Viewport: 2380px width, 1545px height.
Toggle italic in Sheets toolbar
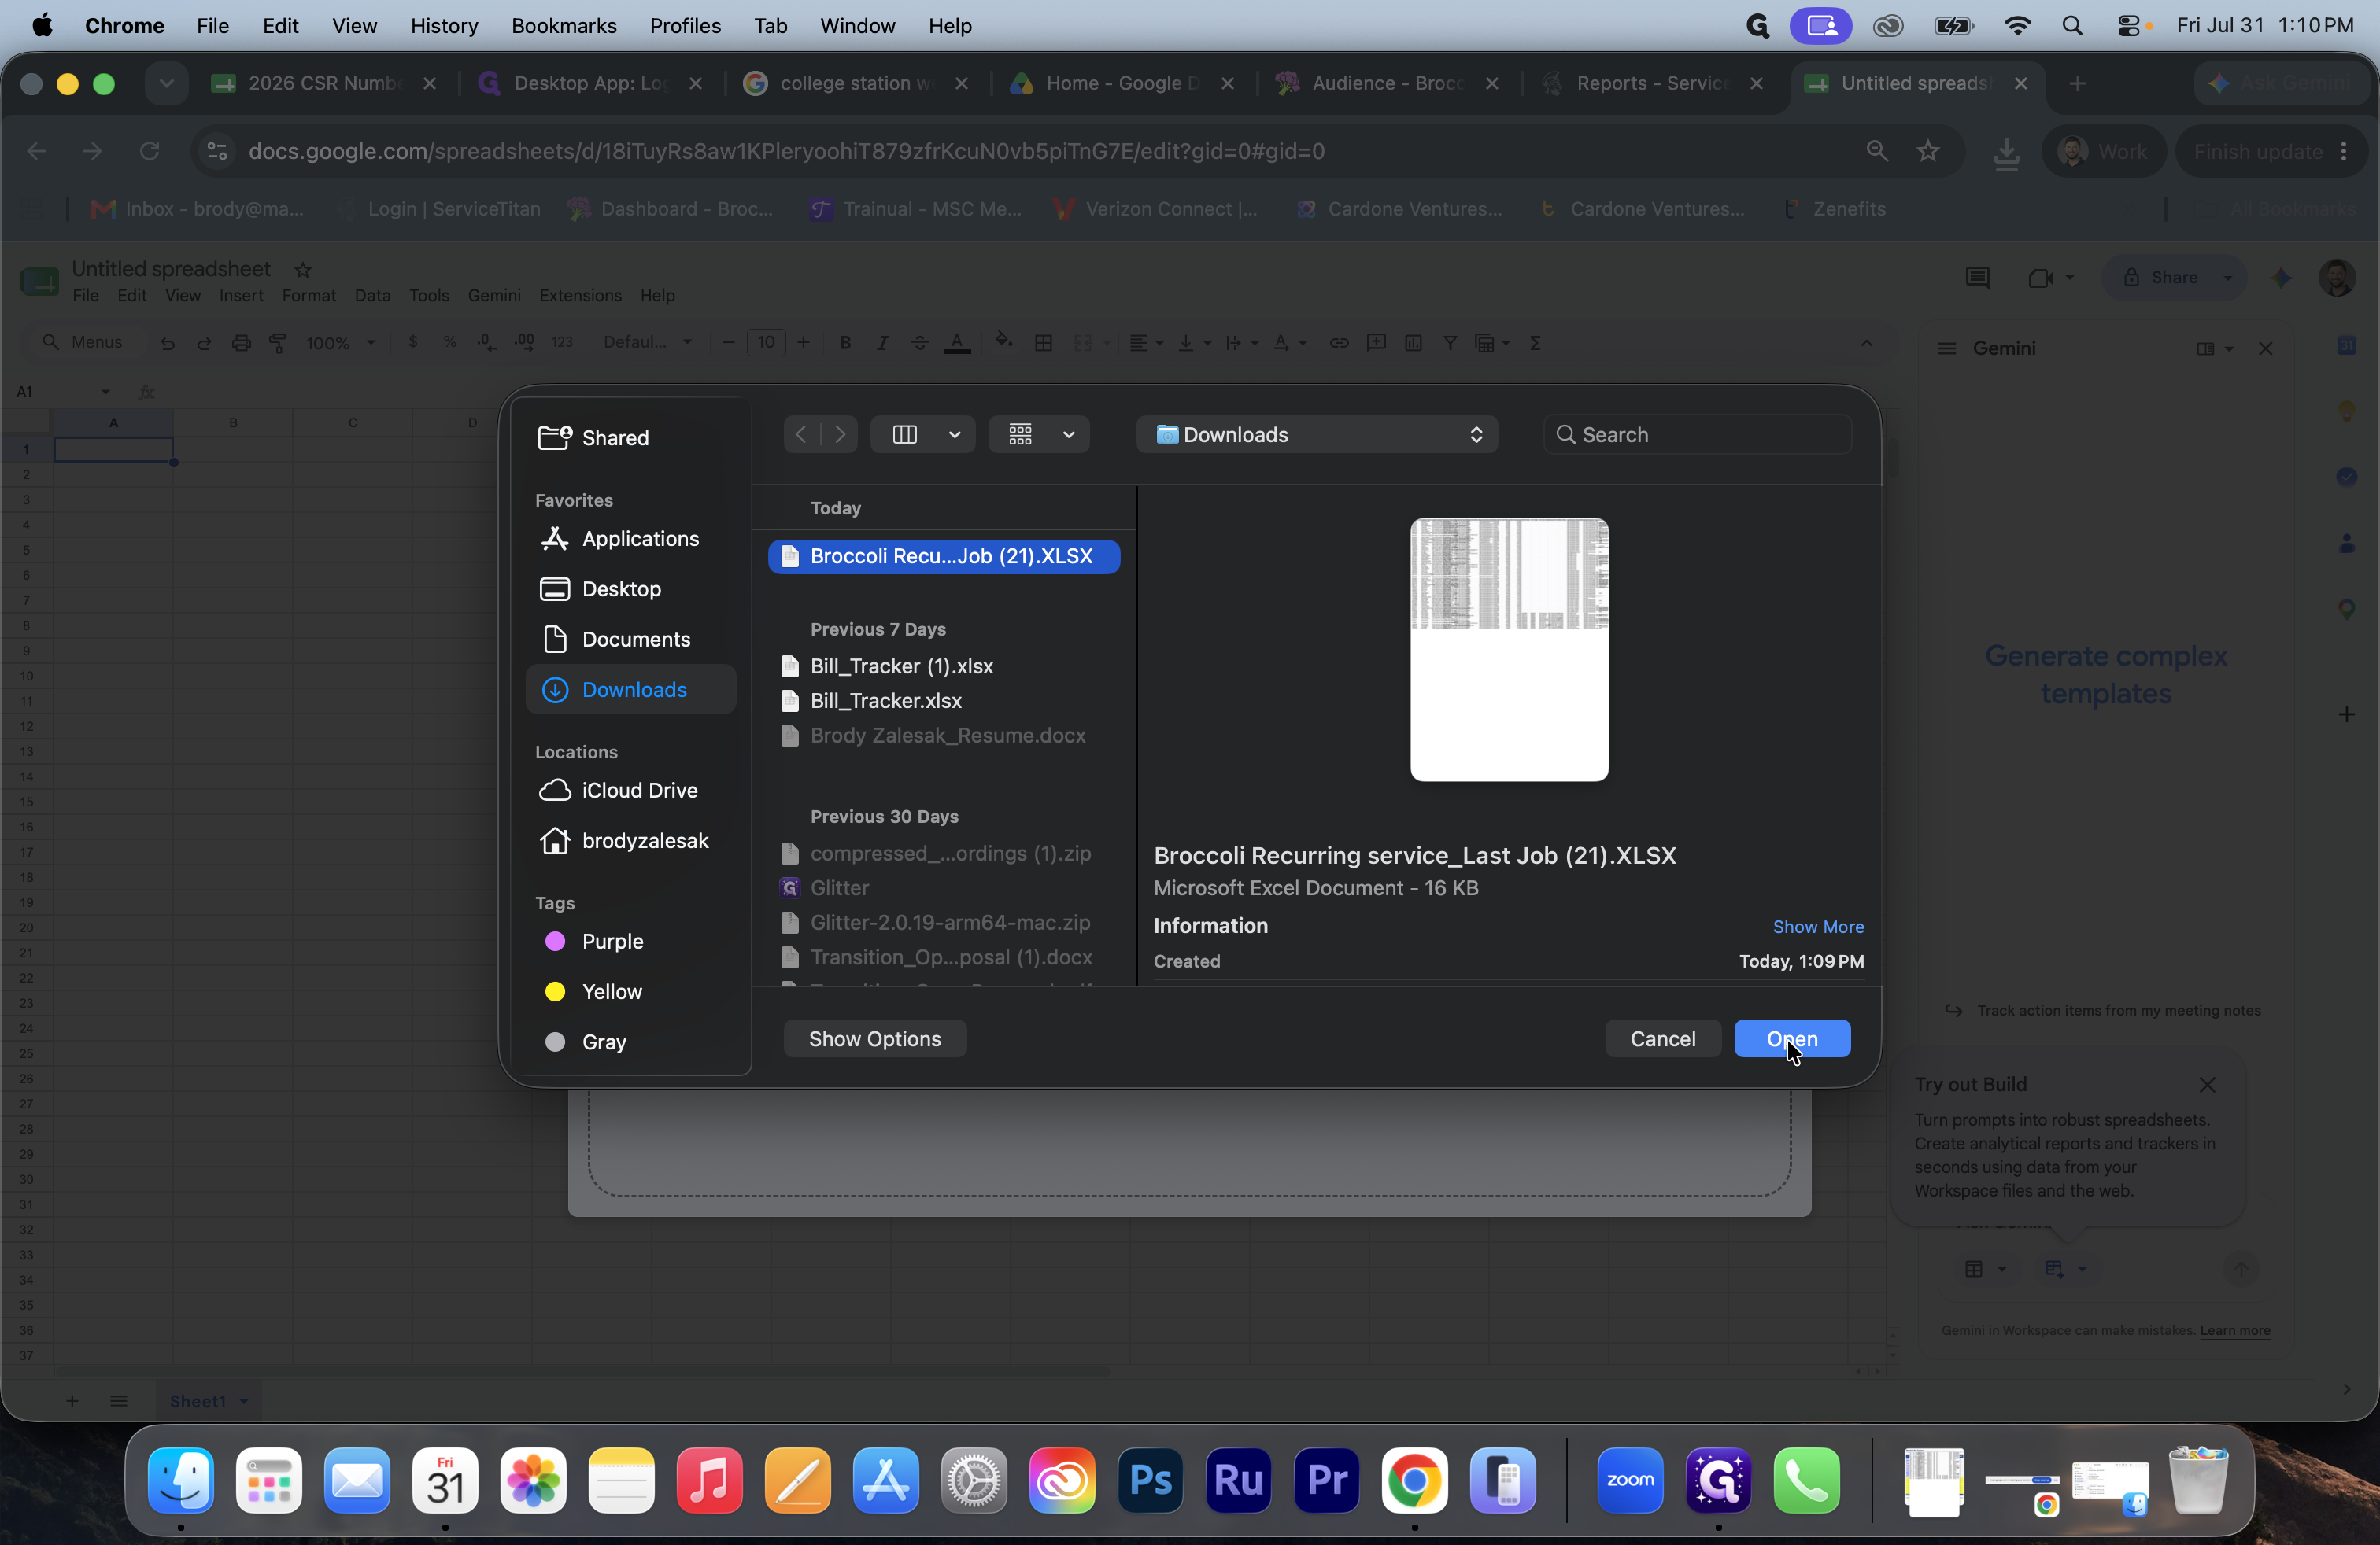(882, 343)
